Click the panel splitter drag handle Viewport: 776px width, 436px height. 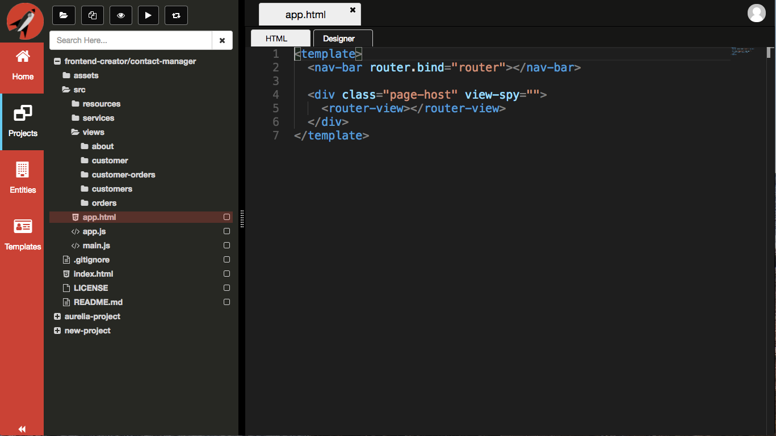242,218
